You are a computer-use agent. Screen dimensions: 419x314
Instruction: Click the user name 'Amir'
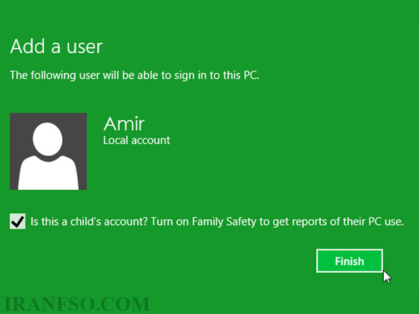[x=124, y=124]
